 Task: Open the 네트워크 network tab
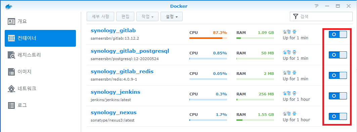[40, 89]
